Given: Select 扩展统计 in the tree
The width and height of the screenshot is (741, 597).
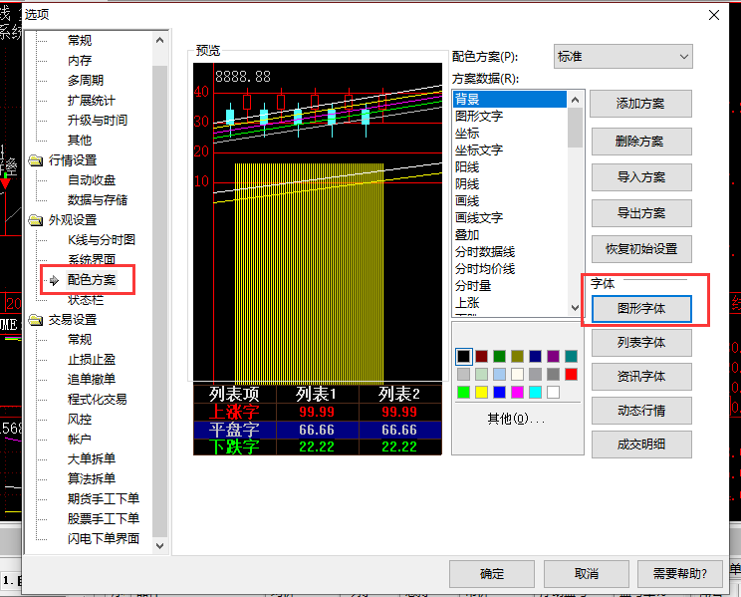Looking at the screenshot, I should 92,101.
